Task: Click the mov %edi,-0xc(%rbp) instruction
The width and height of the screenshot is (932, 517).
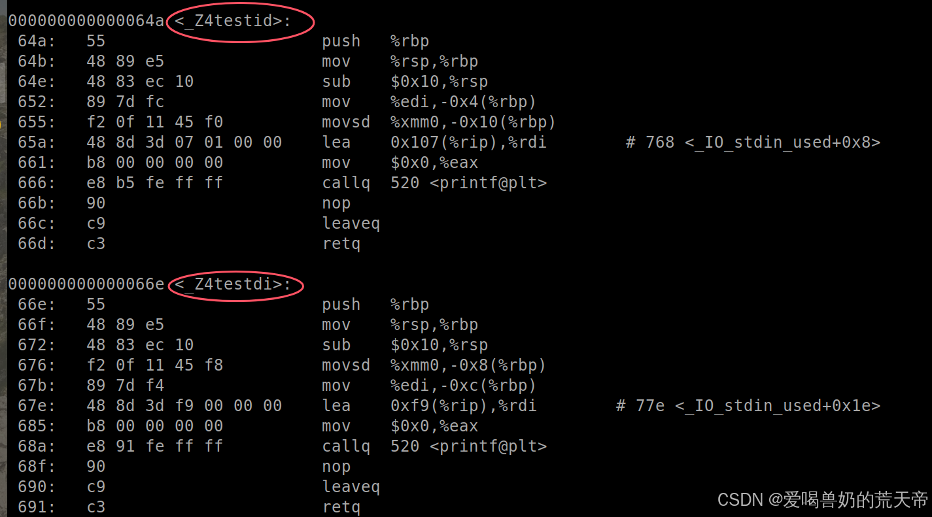Action: coord(429,386)
